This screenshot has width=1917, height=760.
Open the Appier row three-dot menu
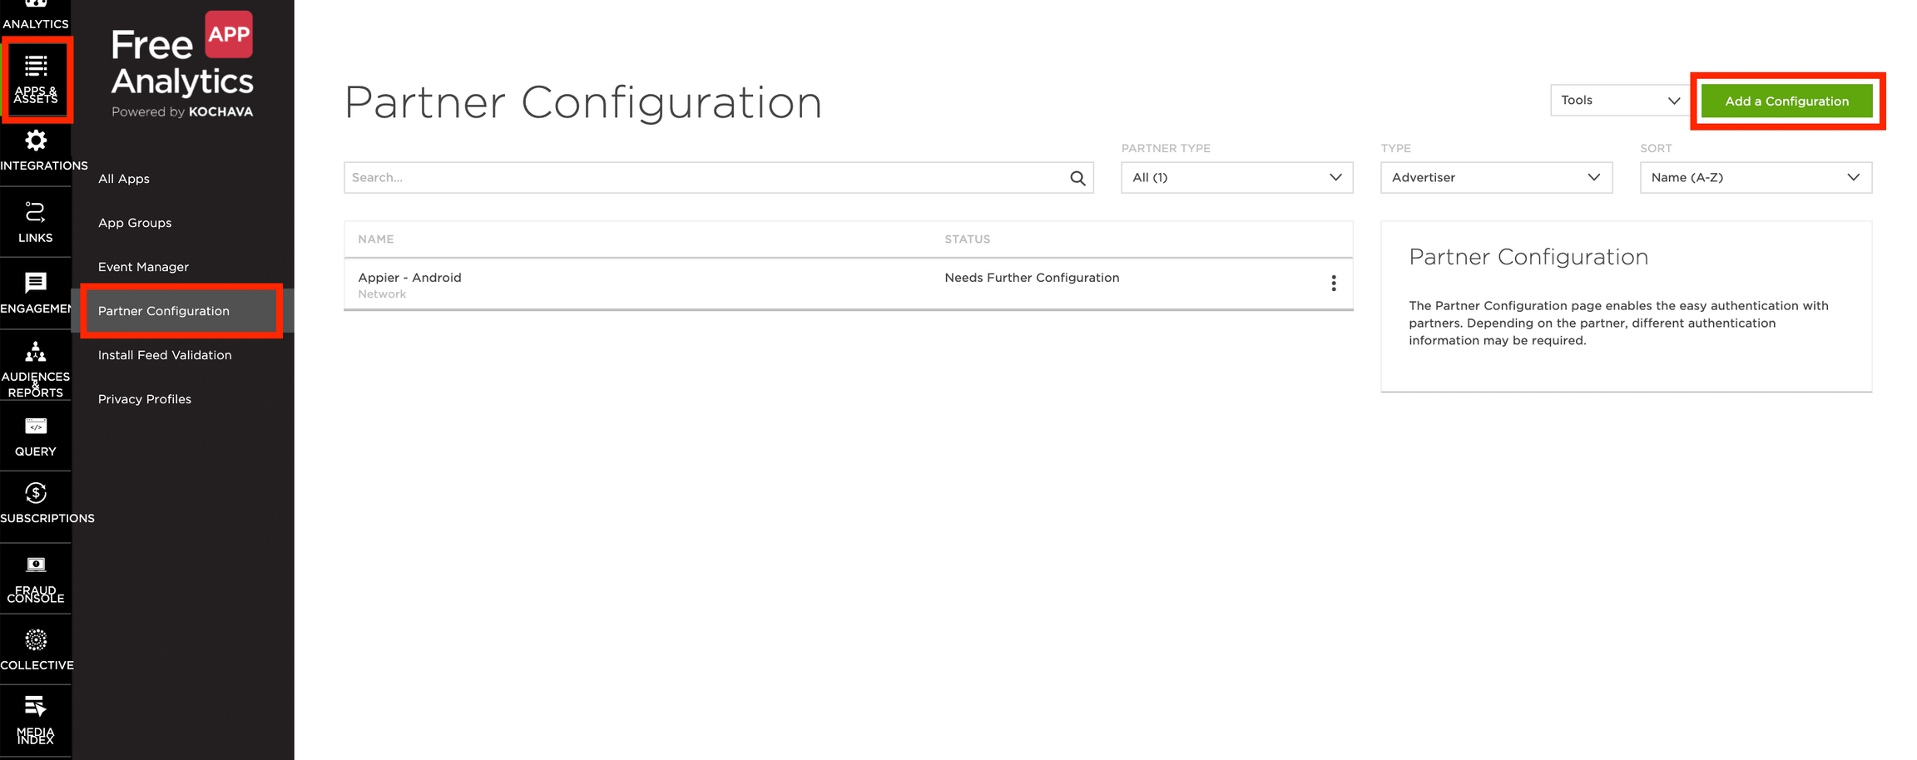point(1333,284)
